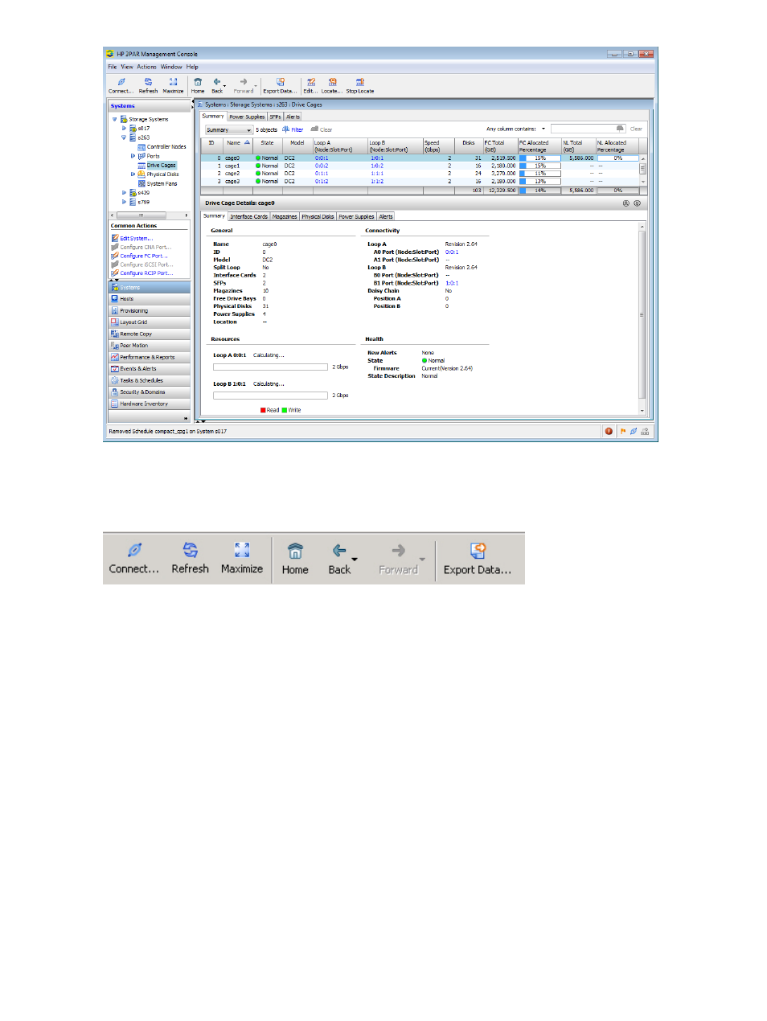Click Export Data icon in enlarged toolbar strip
The image size is (767, 1021).
pyautogui.click(x=478, y=551)
